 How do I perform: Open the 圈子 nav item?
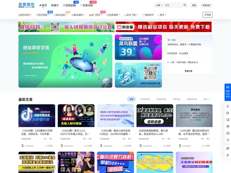click(x=55, y=5)
